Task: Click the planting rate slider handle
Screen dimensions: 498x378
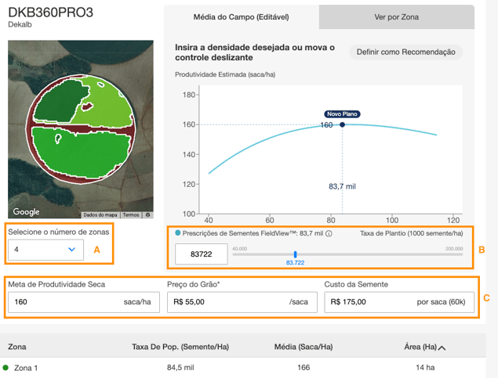Action: (296, 254)
